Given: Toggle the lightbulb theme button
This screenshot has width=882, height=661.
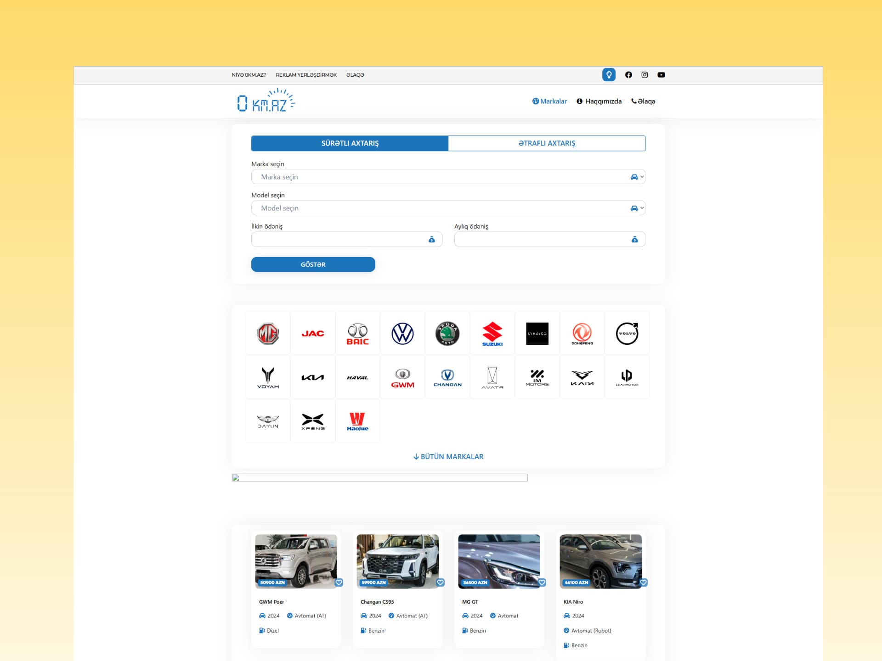Looking at the screenshot, I should click(609, 75).
